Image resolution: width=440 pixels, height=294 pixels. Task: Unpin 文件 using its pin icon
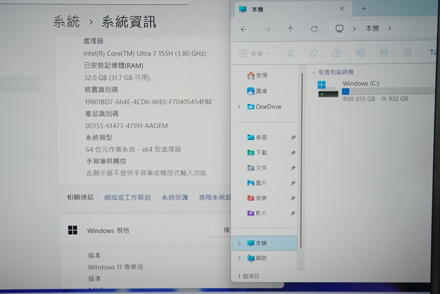click(x=293, y=167)
